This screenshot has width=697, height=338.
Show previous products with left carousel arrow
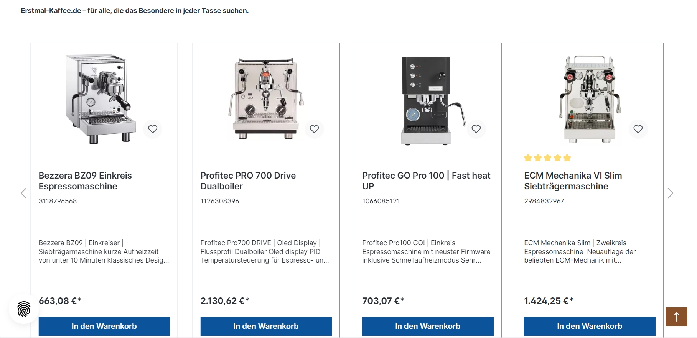[24, 193]
